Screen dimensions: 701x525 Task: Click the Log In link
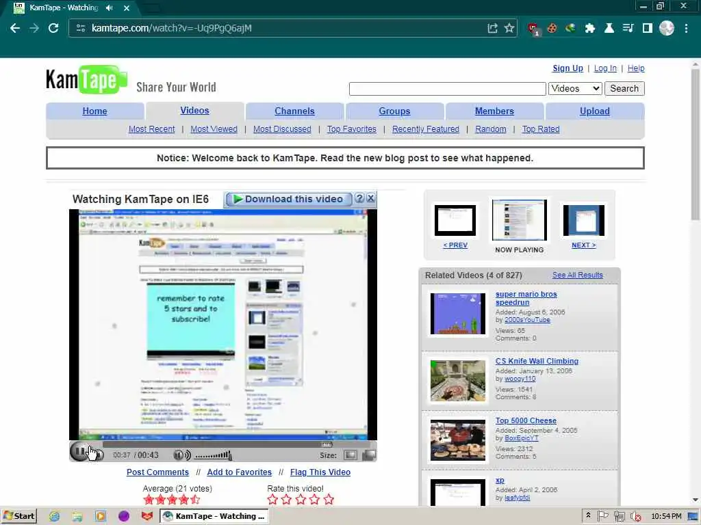coord(605,68)
